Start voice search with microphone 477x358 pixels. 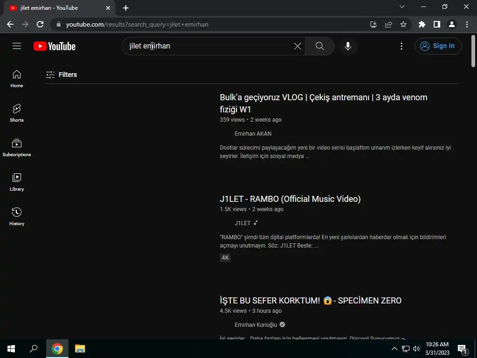(348, 46)
